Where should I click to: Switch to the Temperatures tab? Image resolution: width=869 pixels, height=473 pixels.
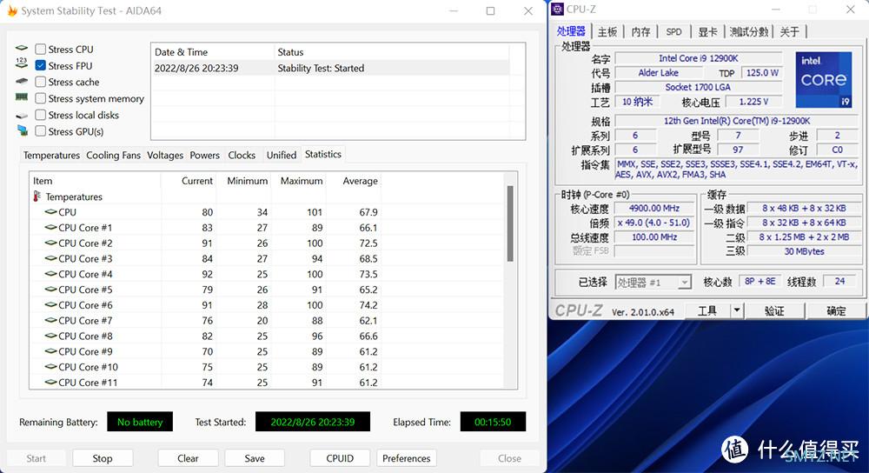[51, 156]
